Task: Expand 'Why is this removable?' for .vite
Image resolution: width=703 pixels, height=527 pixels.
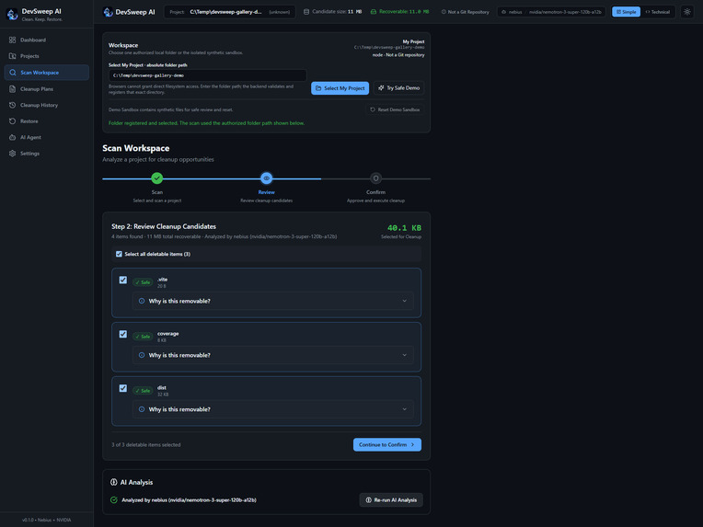Action: (272, 301)
